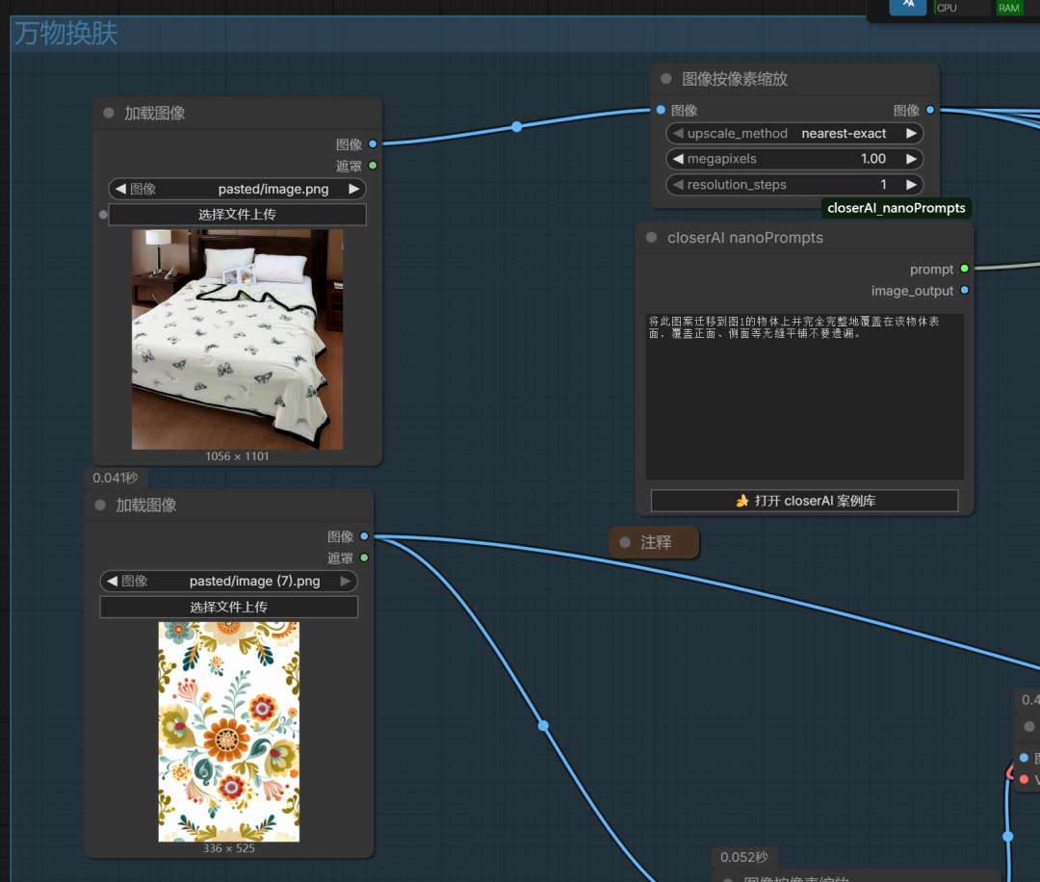The image size is (1040, 882).
Task: Increase megapixels value
Action: 911,159
